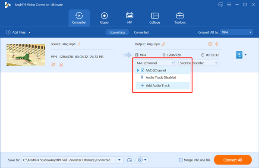Switch to the Ripper tab
259x168 pixels.
click(x=104, y=18)
